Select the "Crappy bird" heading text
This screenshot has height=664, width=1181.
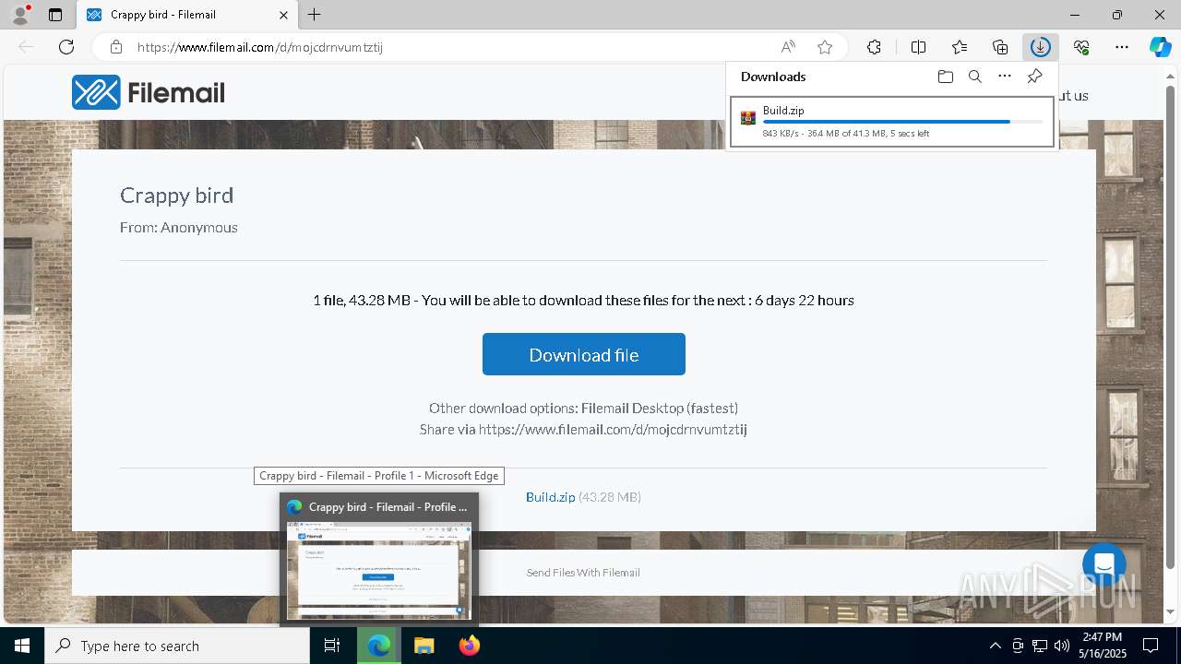tap(176, 196)
